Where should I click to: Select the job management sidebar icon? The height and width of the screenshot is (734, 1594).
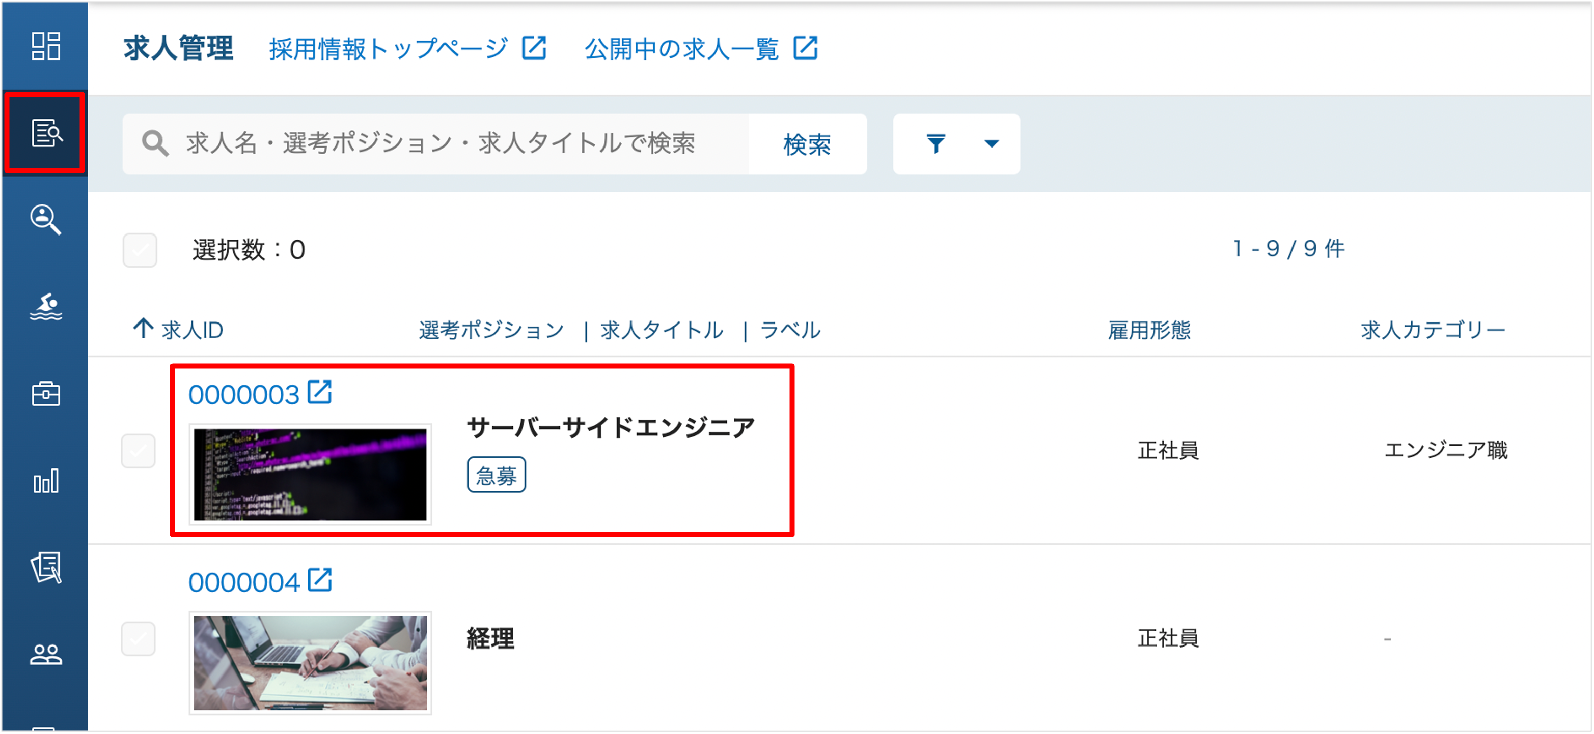45,133
